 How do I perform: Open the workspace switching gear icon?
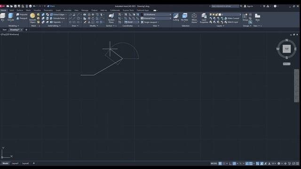[279, 163]
